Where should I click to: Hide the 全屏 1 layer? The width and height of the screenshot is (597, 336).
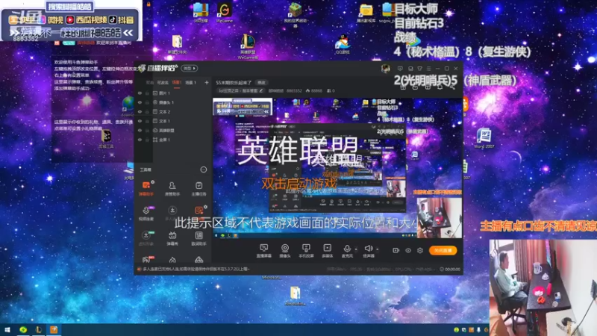point(140,140)
